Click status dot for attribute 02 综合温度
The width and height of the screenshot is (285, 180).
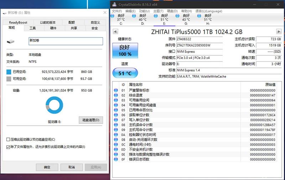(116, 95)
